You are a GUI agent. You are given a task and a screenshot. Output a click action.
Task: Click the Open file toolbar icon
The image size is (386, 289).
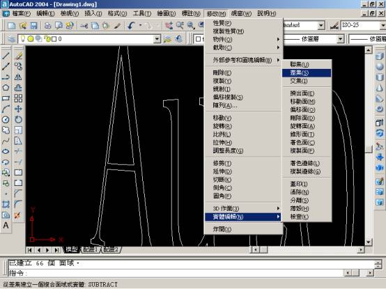(x=23, y=26)
